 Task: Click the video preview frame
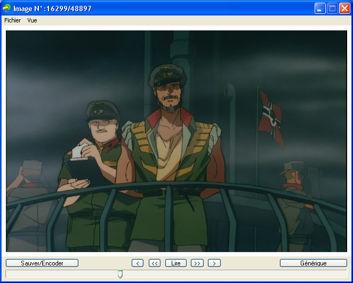pyautogui.click(x=176, y=141)
